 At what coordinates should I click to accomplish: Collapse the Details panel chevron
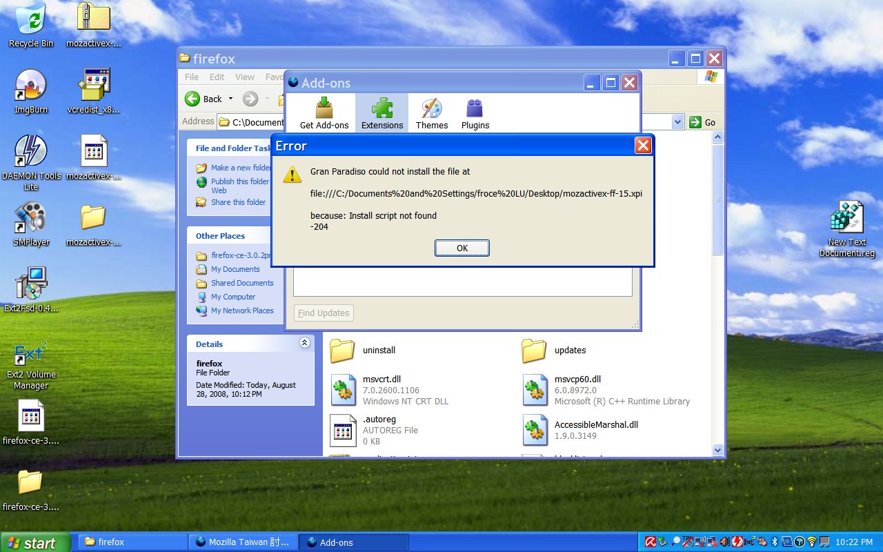(x=304, y=343)
